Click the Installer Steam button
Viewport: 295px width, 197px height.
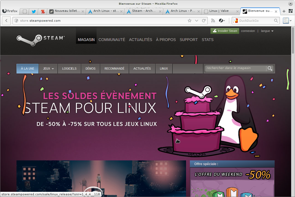point(225,31)
